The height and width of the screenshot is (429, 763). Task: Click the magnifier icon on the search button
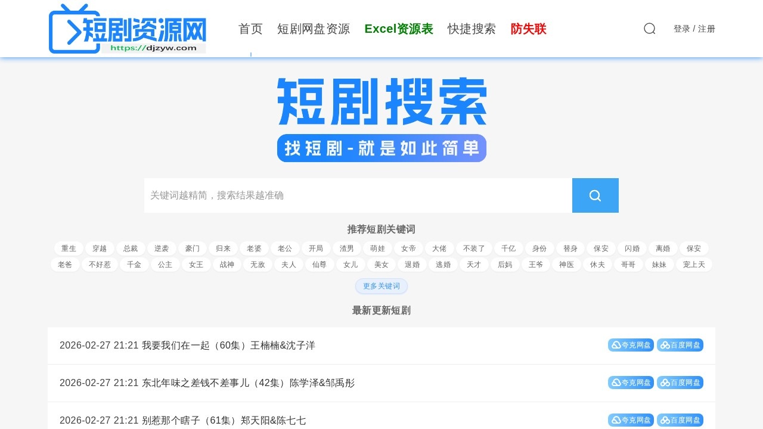click(595, 195)
